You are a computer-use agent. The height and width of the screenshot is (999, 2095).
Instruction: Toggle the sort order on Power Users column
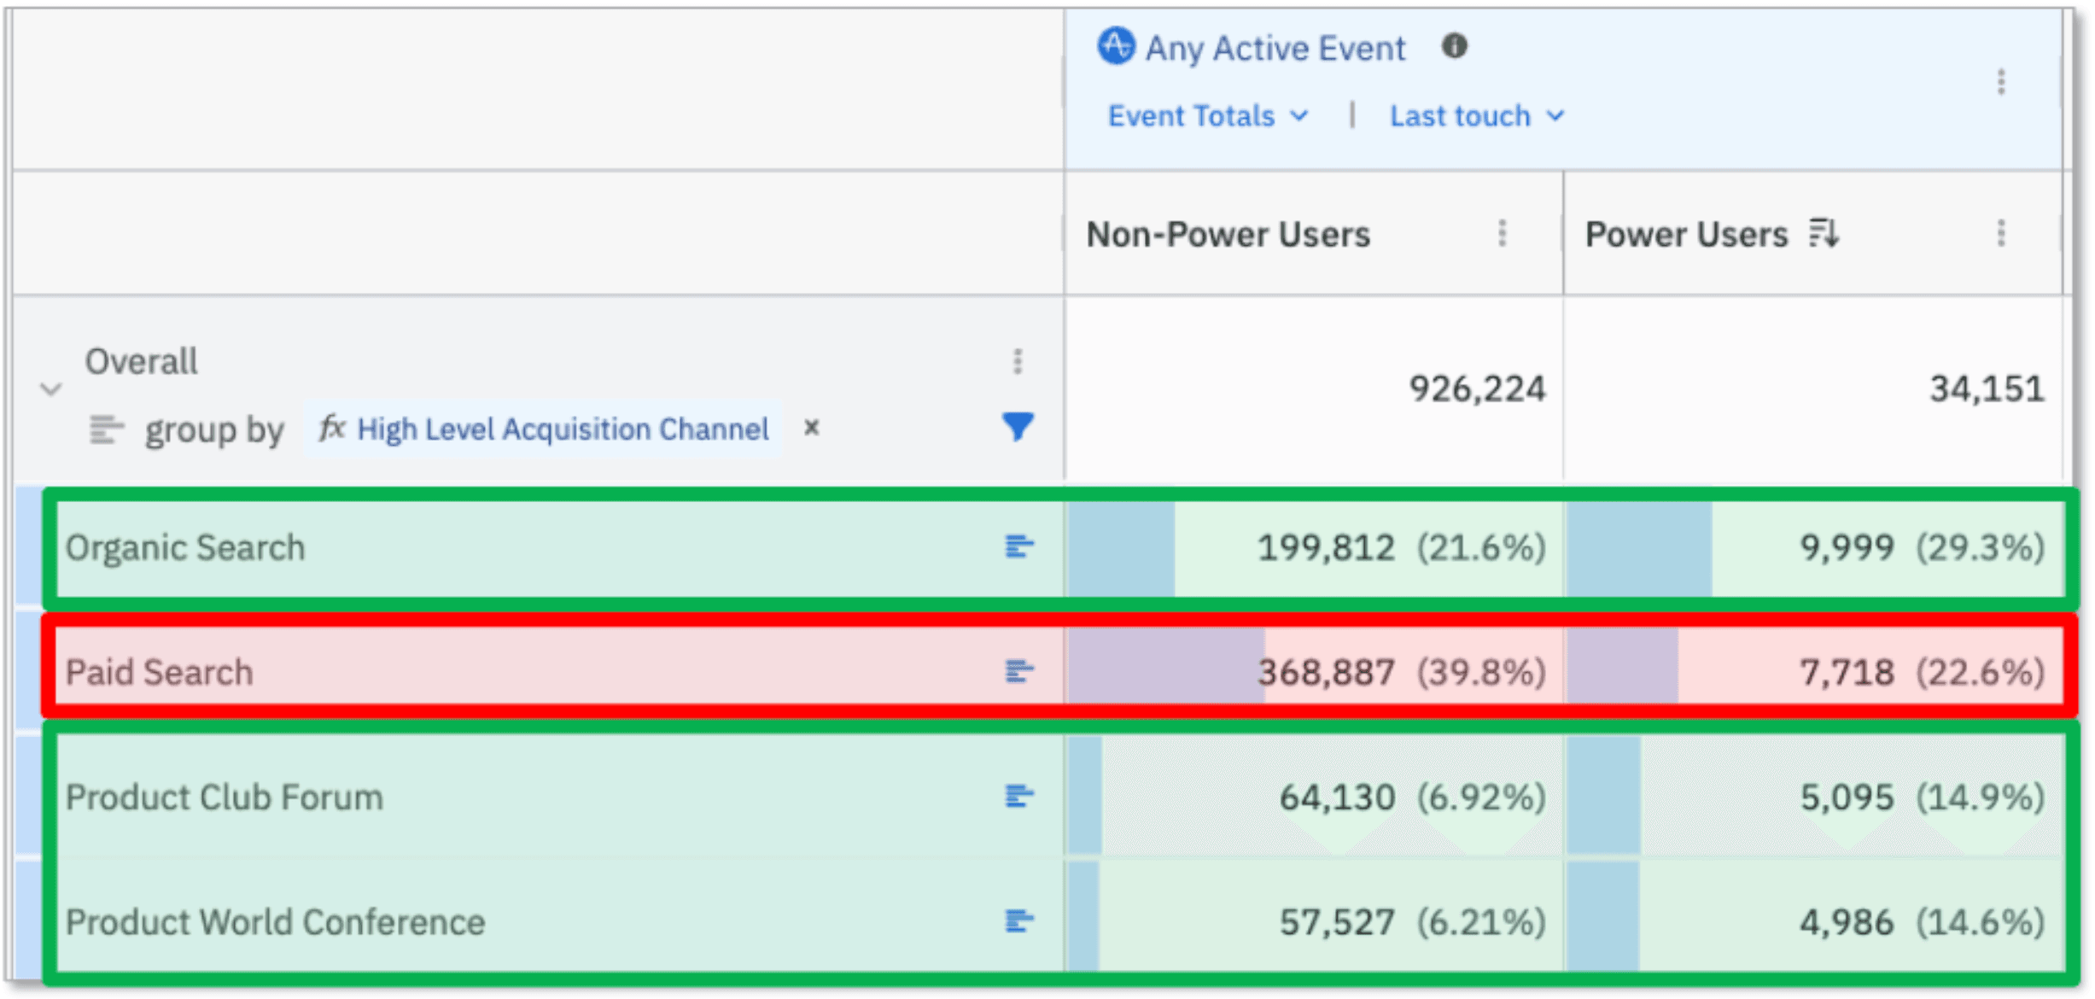(x=1824, y=232)
